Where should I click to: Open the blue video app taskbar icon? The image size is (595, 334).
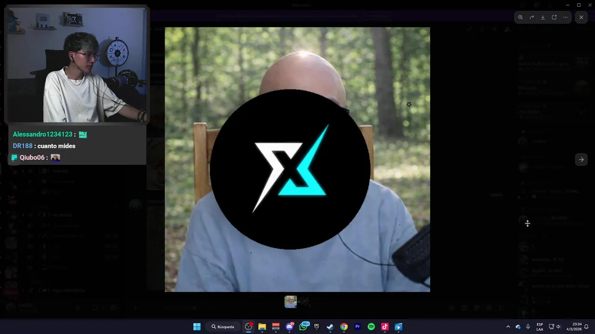[x=398, y=327]
